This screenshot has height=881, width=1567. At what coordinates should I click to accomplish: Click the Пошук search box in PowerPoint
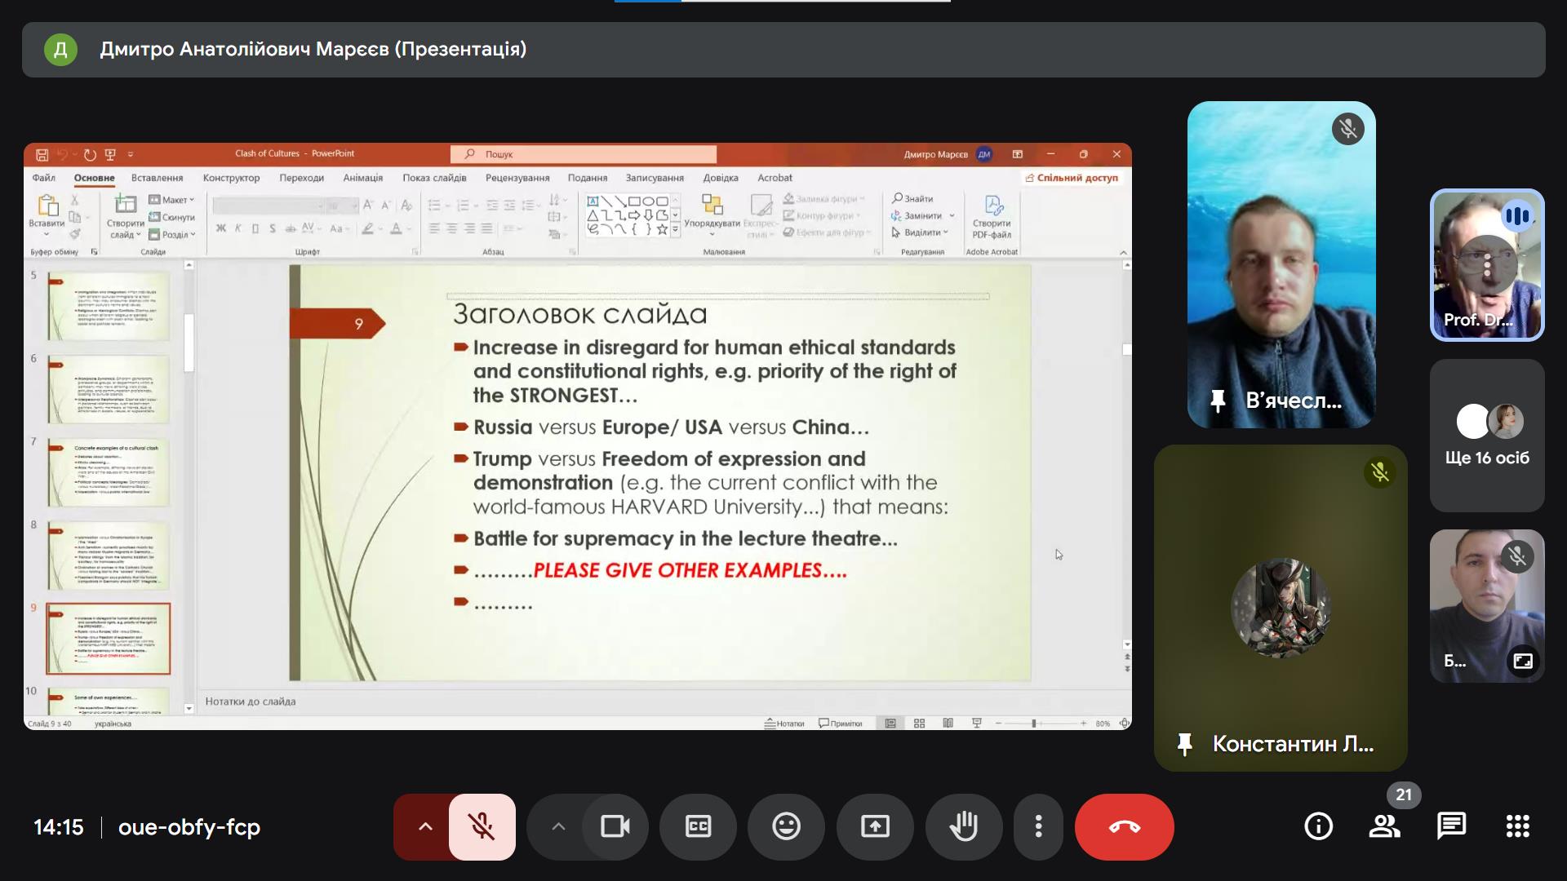(584, 154)
